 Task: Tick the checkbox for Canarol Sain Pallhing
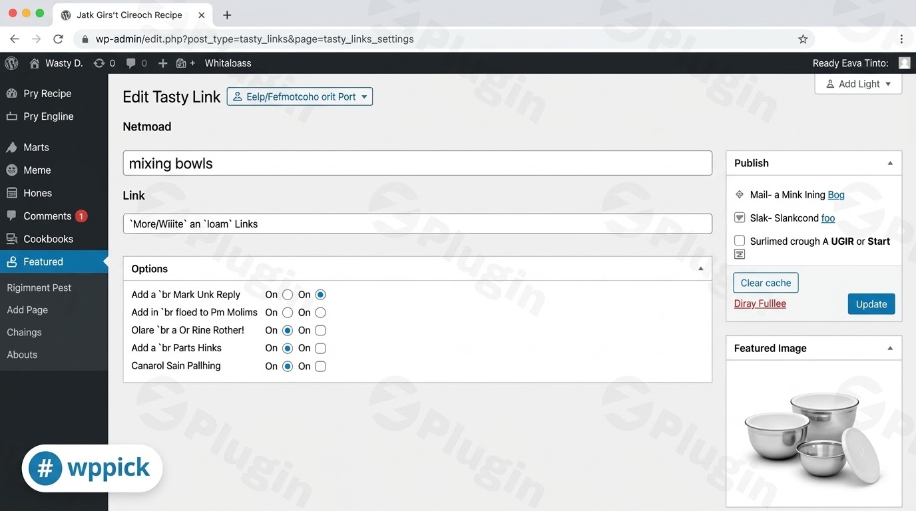coord(320,366)
